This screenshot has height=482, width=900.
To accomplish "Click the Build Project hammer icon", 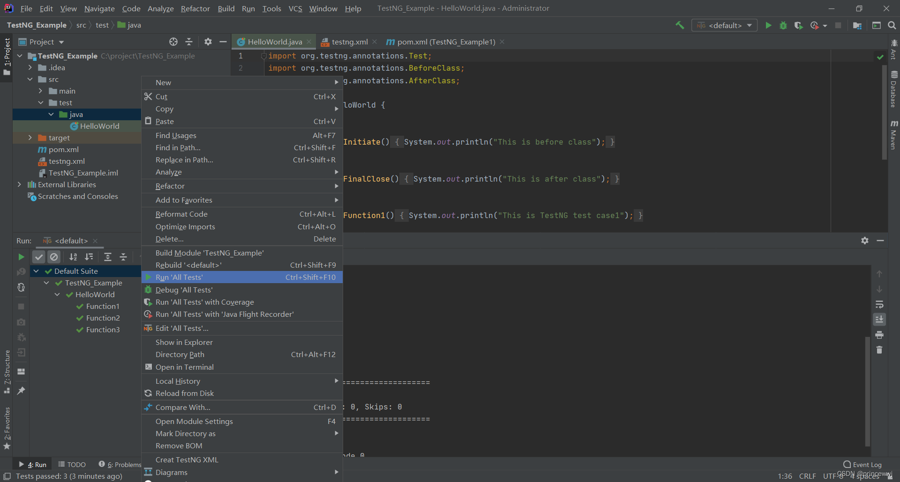I will [x=680, y=25].
